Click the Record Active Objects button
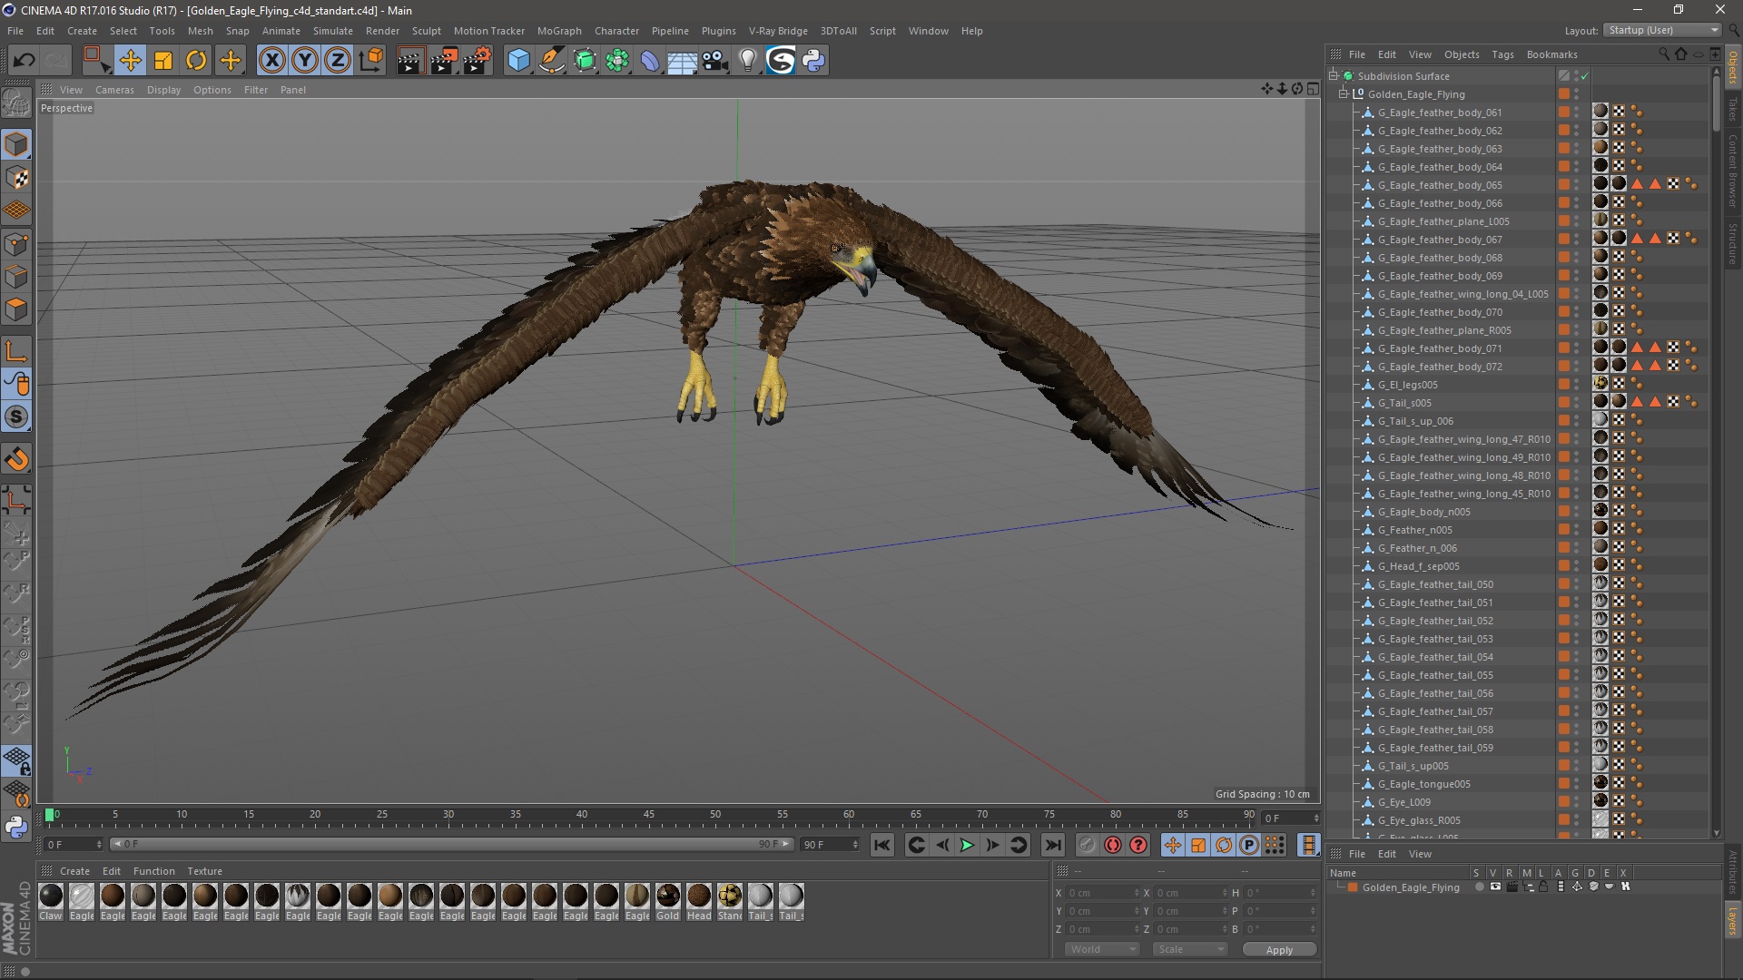 pyautogui.click(x=1088, y=845)
